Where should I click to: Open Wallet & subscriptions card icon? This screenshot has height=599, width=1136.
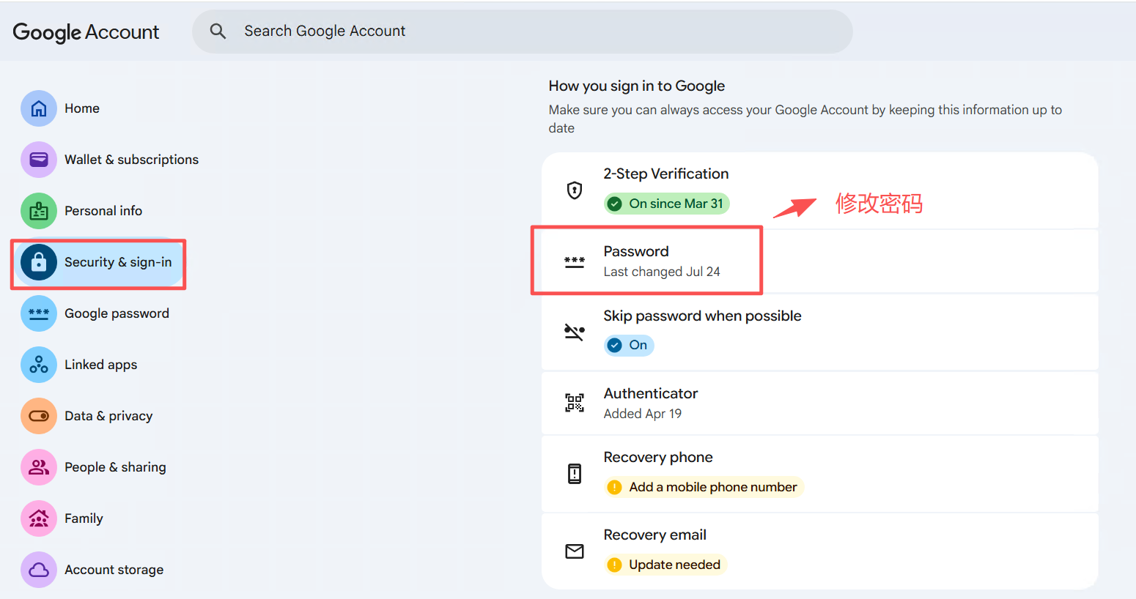(39, 160)
